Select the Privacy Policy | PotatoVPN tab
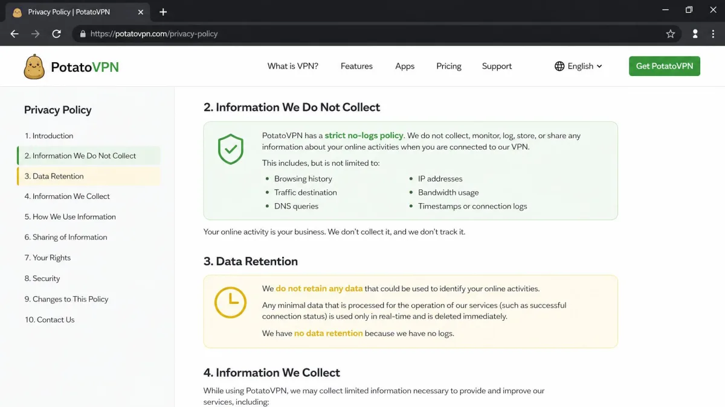The width and height of the screenshot is (725, 407). tap(78, 12)
